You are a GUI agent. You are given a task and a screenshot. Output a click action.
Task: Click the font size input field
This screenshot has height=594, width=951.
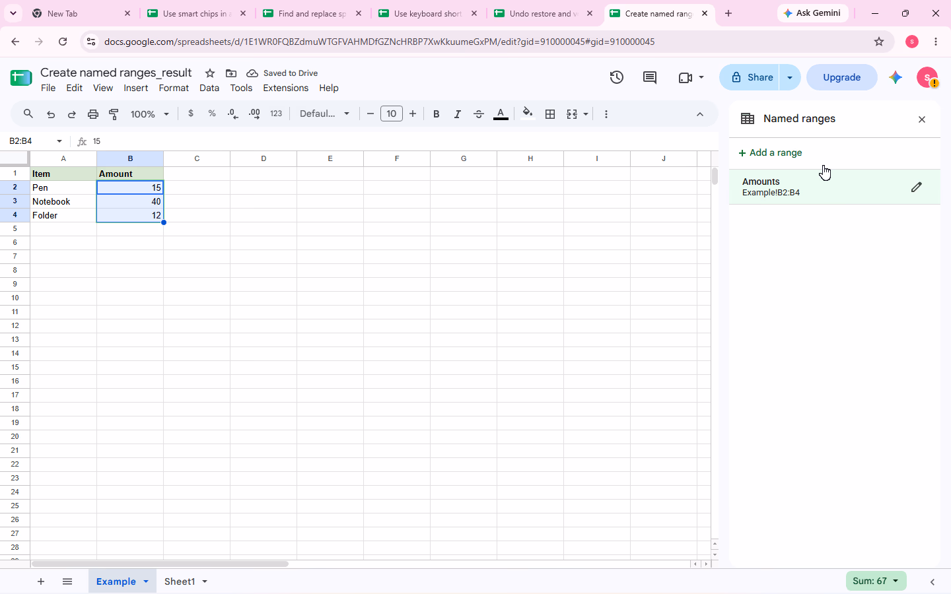[392, 114]
